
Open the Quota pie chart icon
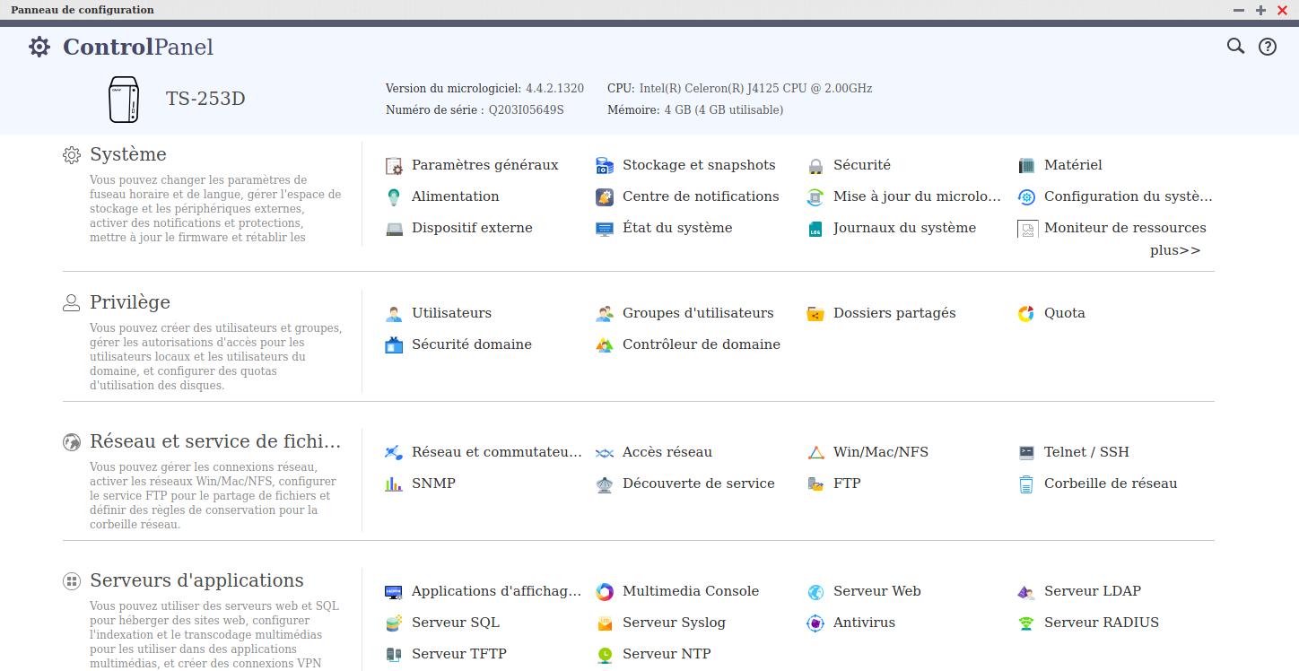point(1026,314)
